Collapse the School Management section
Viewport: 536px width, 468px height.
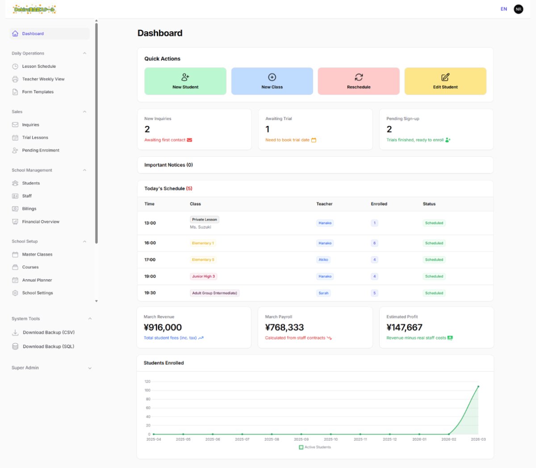click(x=84, y=170)
